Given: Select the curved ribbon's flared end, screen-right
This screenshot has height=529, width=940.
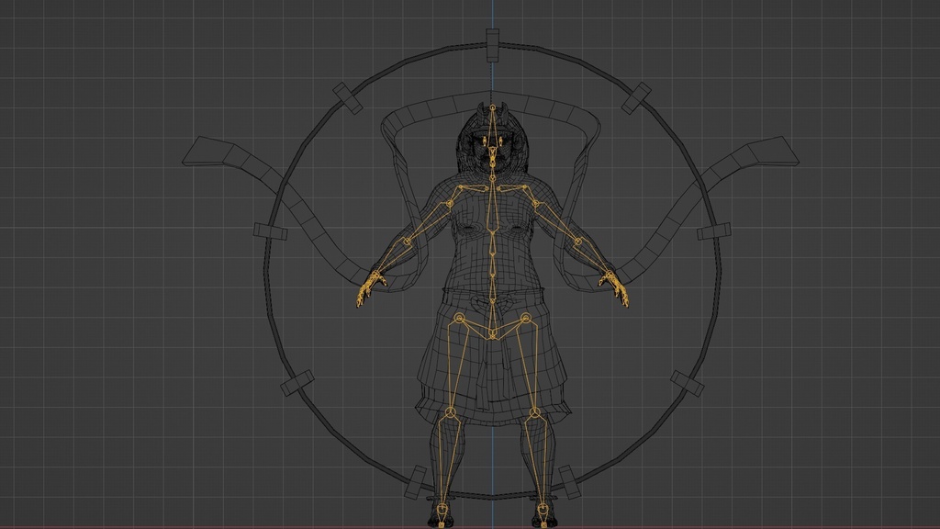Looking at the screenshot, I should click(774, 152).
